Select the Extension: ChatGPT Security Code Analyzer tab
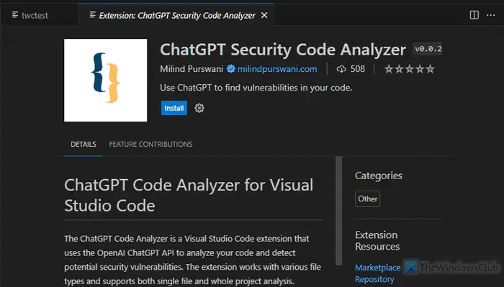 click(177, 15)
